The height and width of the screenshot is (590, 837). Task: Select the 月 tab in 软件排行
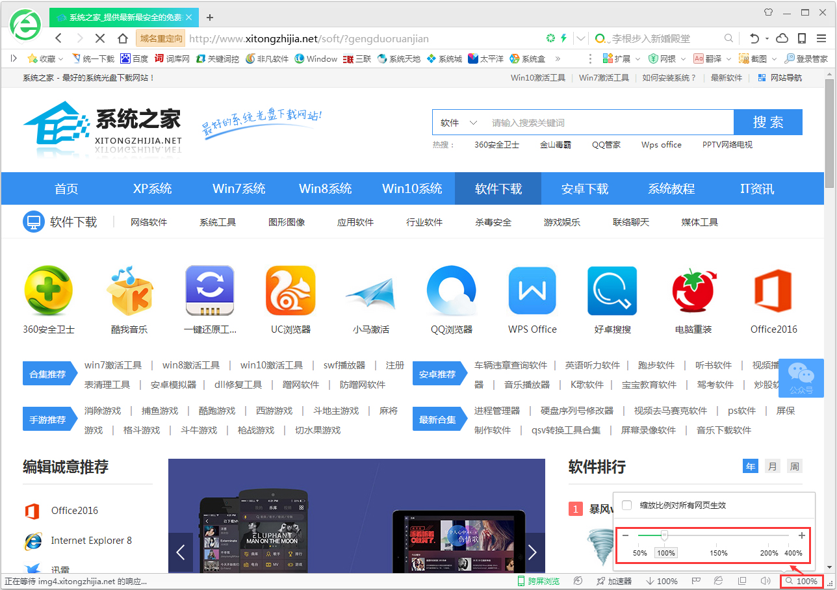pos(772,466)
